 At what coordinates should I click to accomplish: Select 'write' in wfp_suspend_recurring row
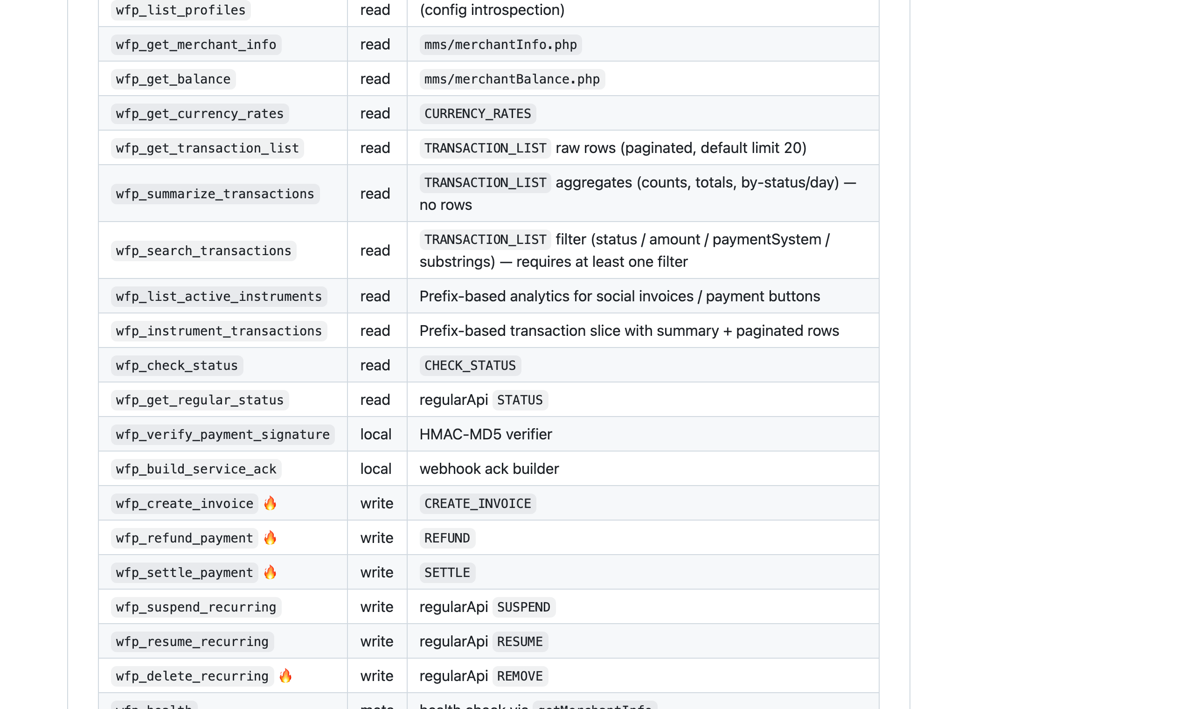[376, 607]
